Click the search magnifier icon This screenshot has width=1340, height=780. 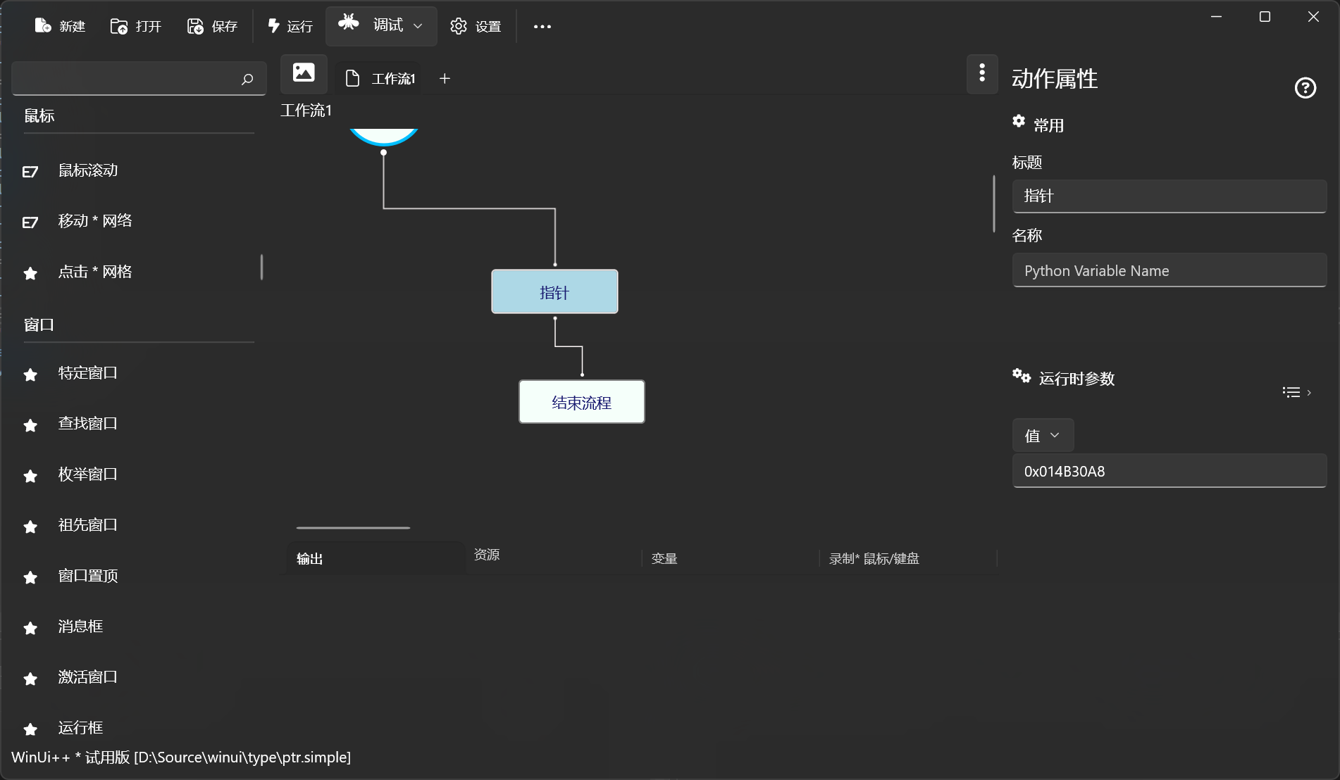tap(247, 79)
